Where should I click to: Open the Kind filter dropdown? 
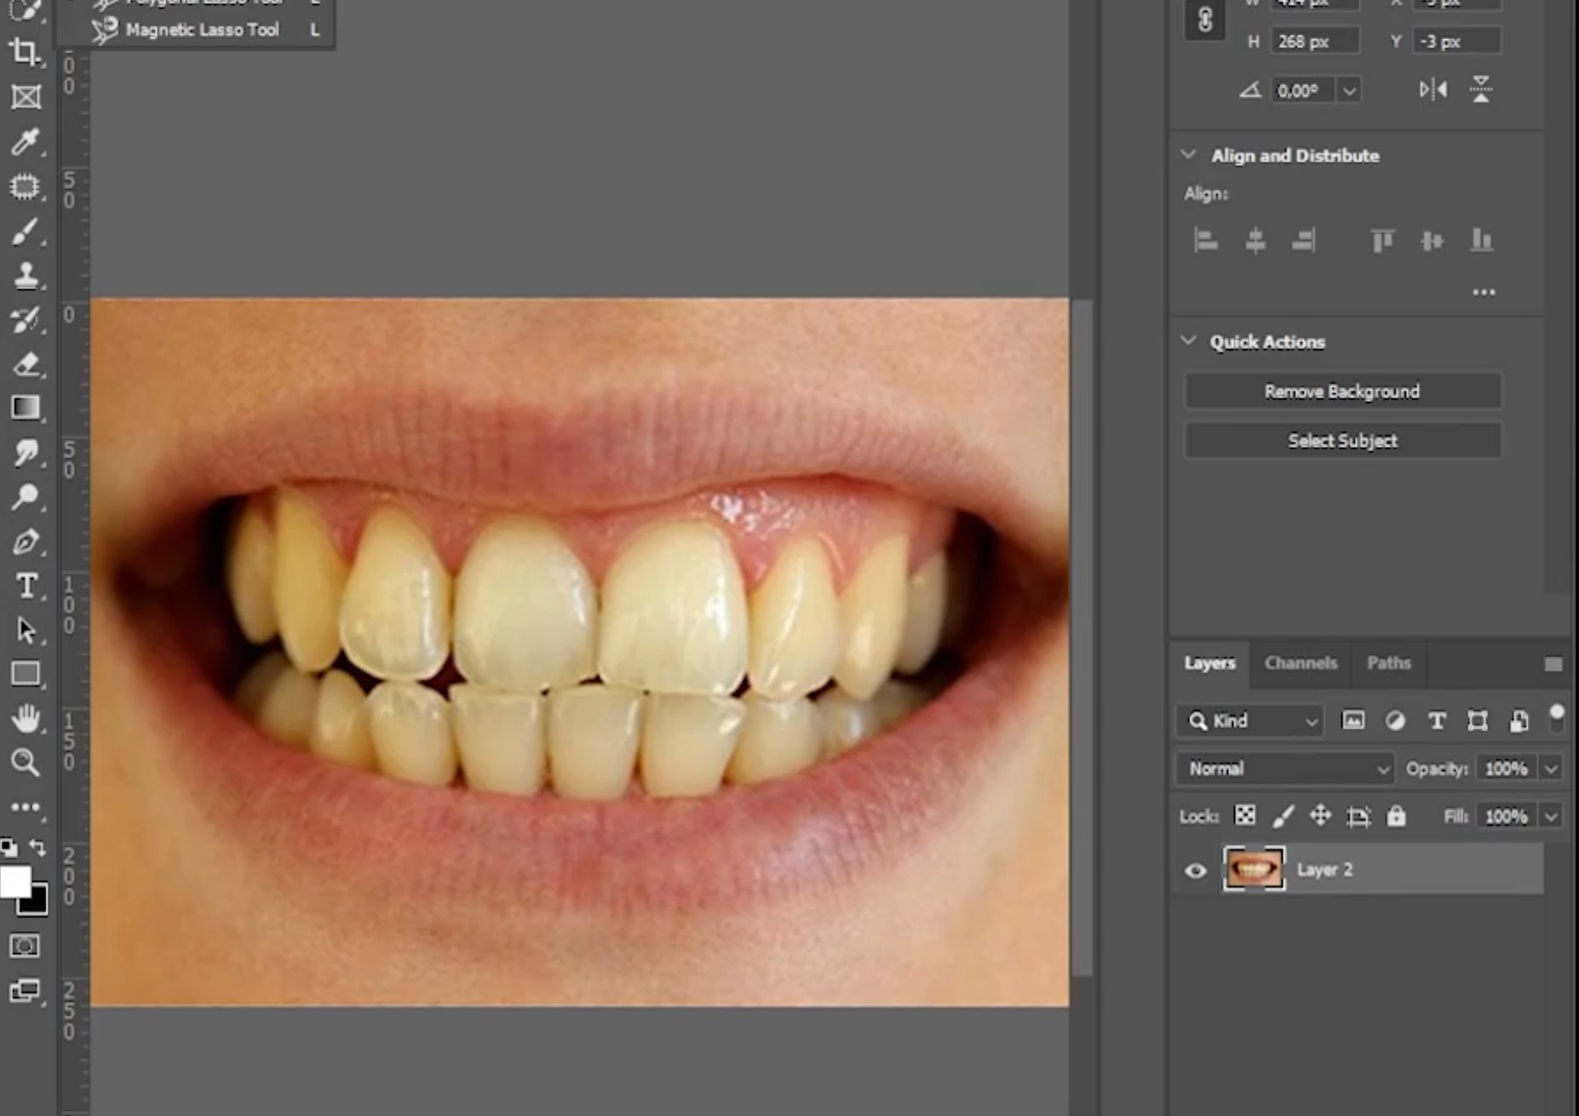click(x=1249, y=721)
